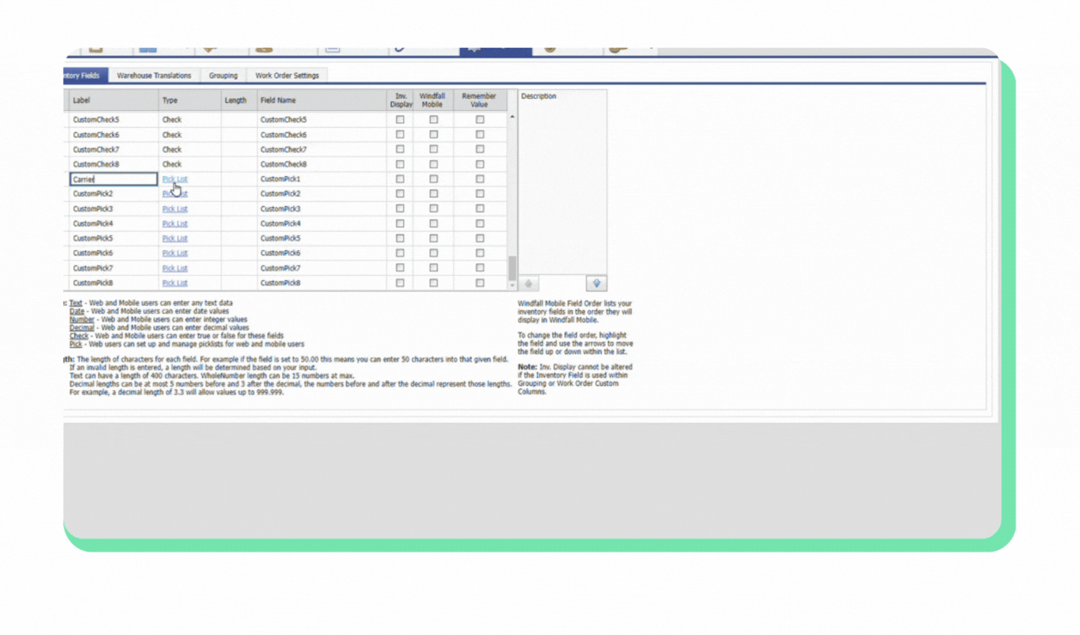Check Remember Value for CustomPick5
The height and width of the screenshot is (635, 1080).
tap(480, 238)
